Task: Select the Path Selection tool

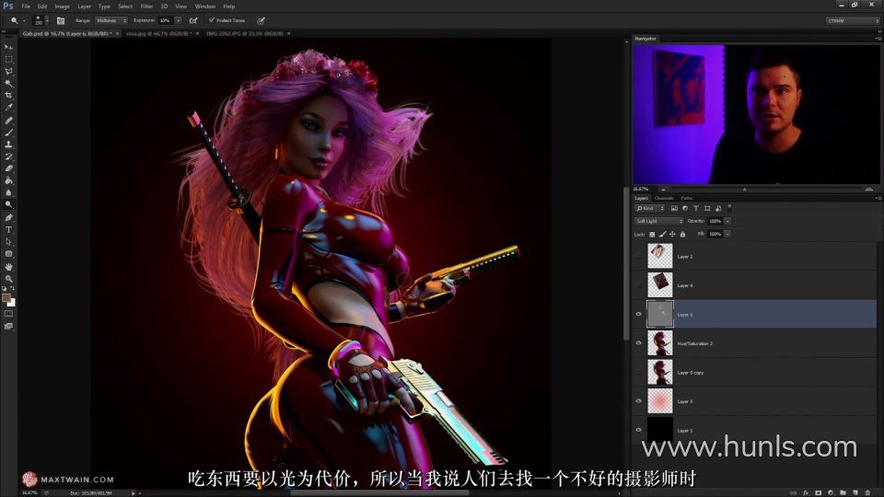Action: pyautogui.click(x=8, y=242)
